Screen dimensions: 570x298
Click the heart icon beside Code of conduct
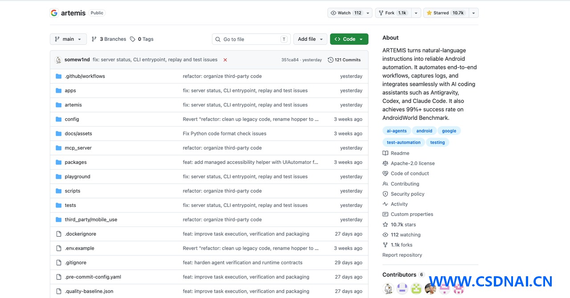[x=385, y=174]
